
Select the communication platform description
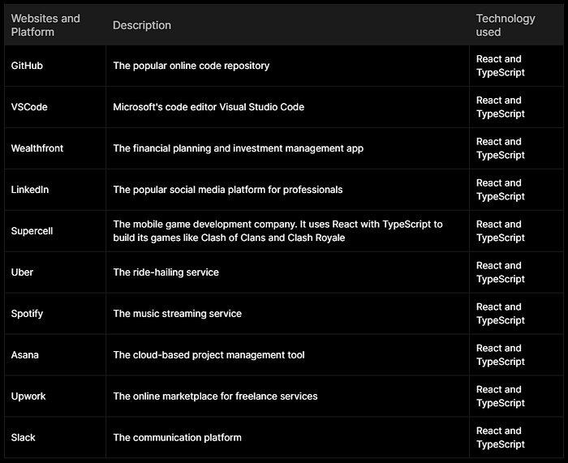[177, 437]
